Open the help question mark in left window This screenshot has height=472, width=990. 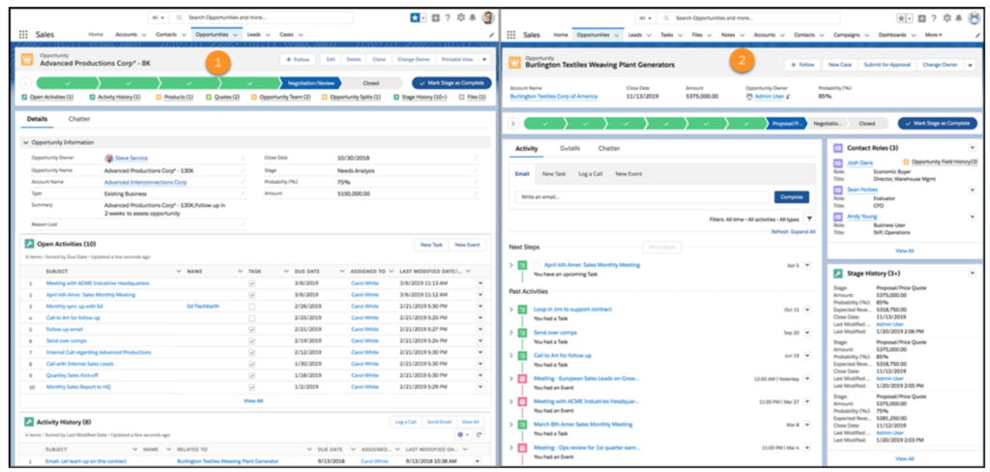(448, 17)
